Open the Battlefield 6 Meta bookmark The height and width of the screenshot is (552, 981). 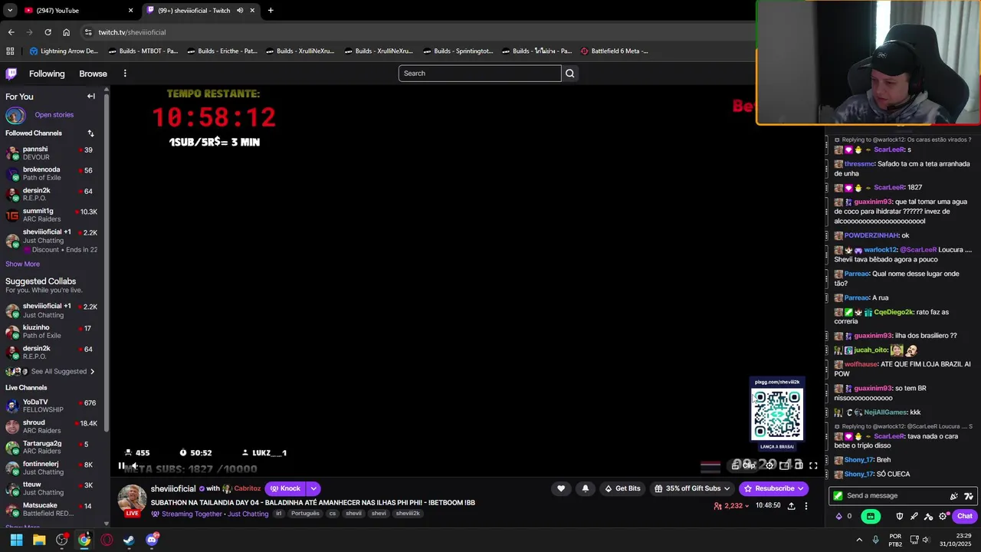tap(615, 51)
